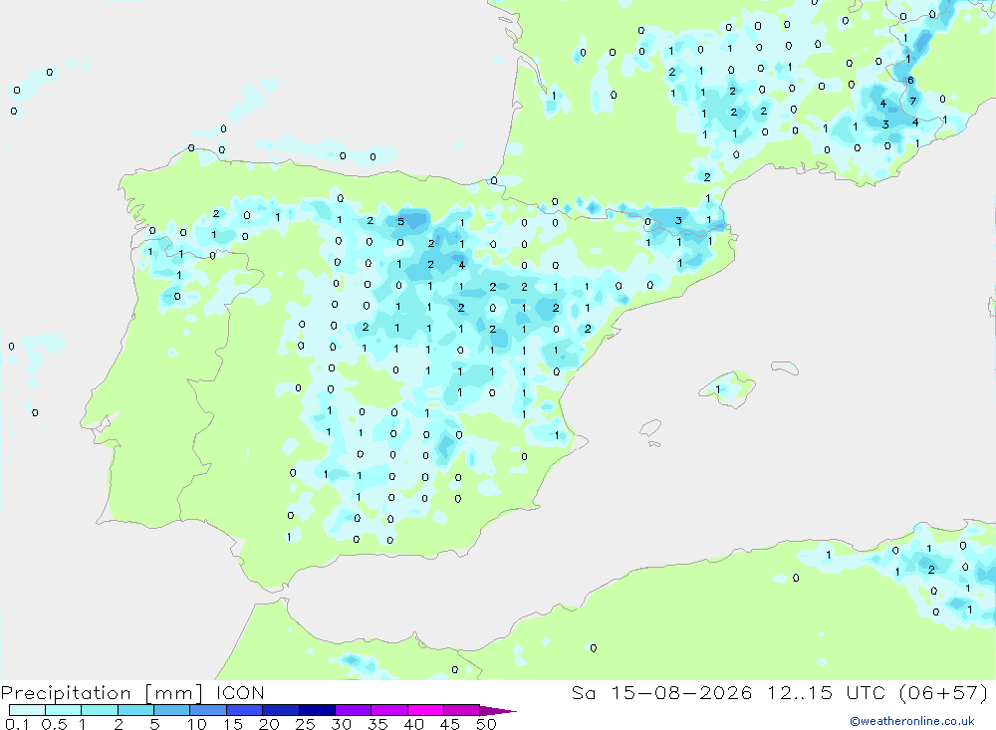This screenshot has height=730, width=996.
Task: Click the 40–45 mm magenta swatch
Action: coord(425,710)
